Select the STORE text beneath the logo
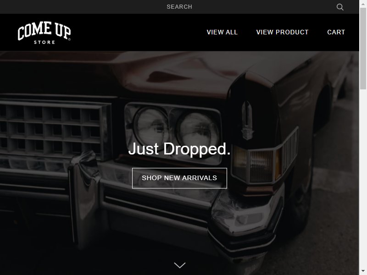367x275 pixels. tap(44, 42)
